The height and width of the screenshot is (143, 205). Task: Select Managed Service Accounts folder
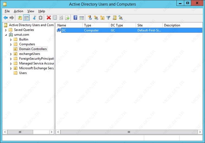coord(37,63)
